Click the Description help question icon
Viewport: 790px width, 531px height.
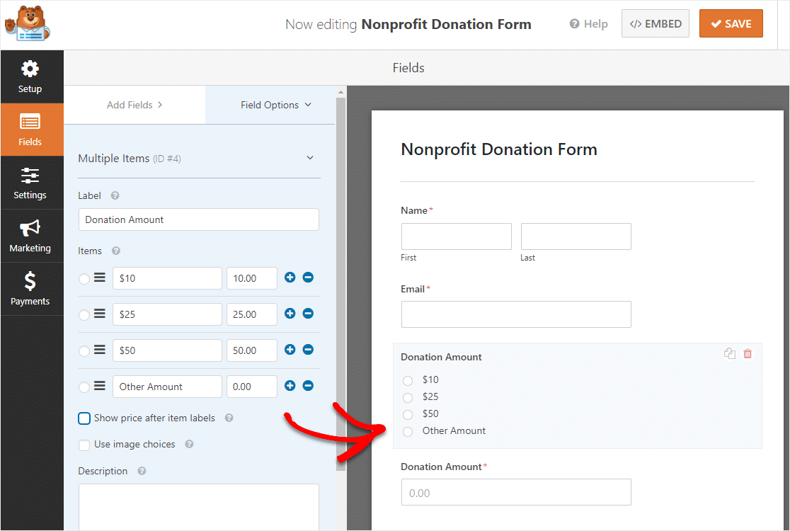click(142, 471)
